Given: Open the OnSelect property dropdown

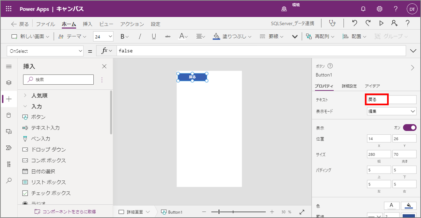Looking at the screenshot, I should [x=45, y=51].
